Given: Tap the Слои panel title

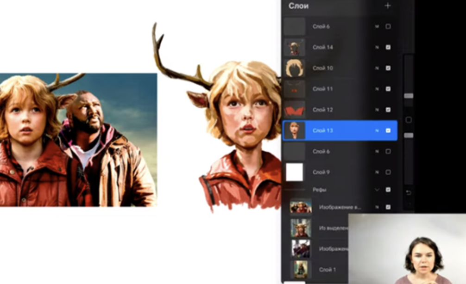Looking at the screenshot, I should (298, 6).
